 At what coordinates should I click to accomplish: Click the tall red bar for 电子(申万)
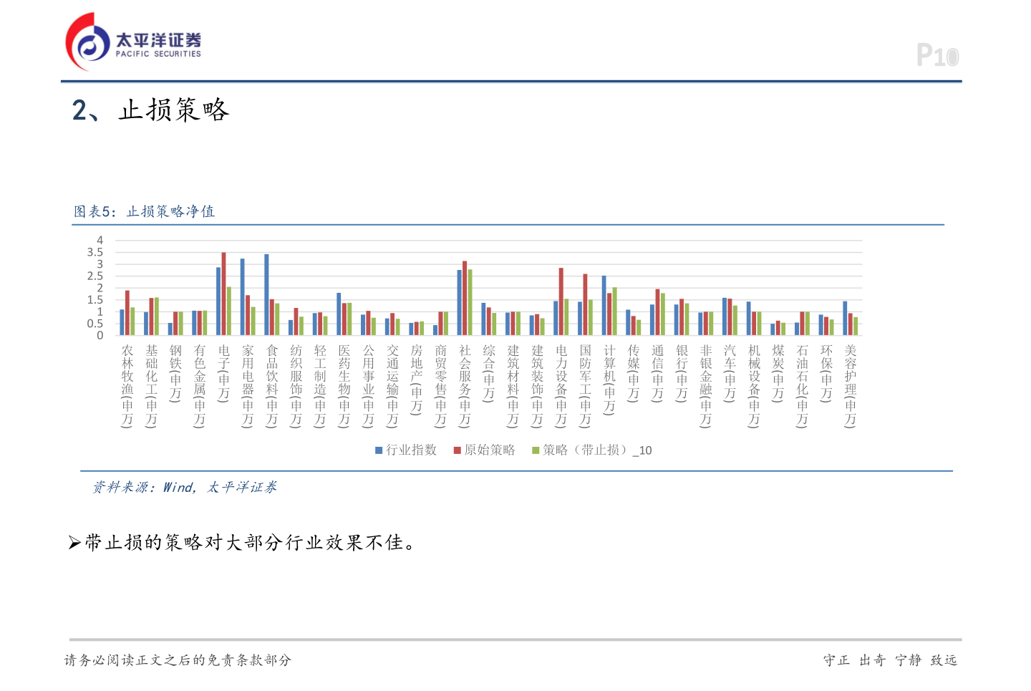pos(223,294)
